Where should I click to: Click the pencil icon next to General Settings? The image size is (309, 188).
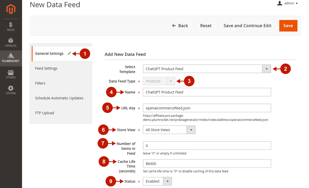tap(69, 53)
